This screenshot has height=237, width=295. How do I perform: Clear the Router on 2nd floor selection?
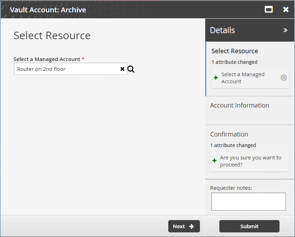click(122, 69)
